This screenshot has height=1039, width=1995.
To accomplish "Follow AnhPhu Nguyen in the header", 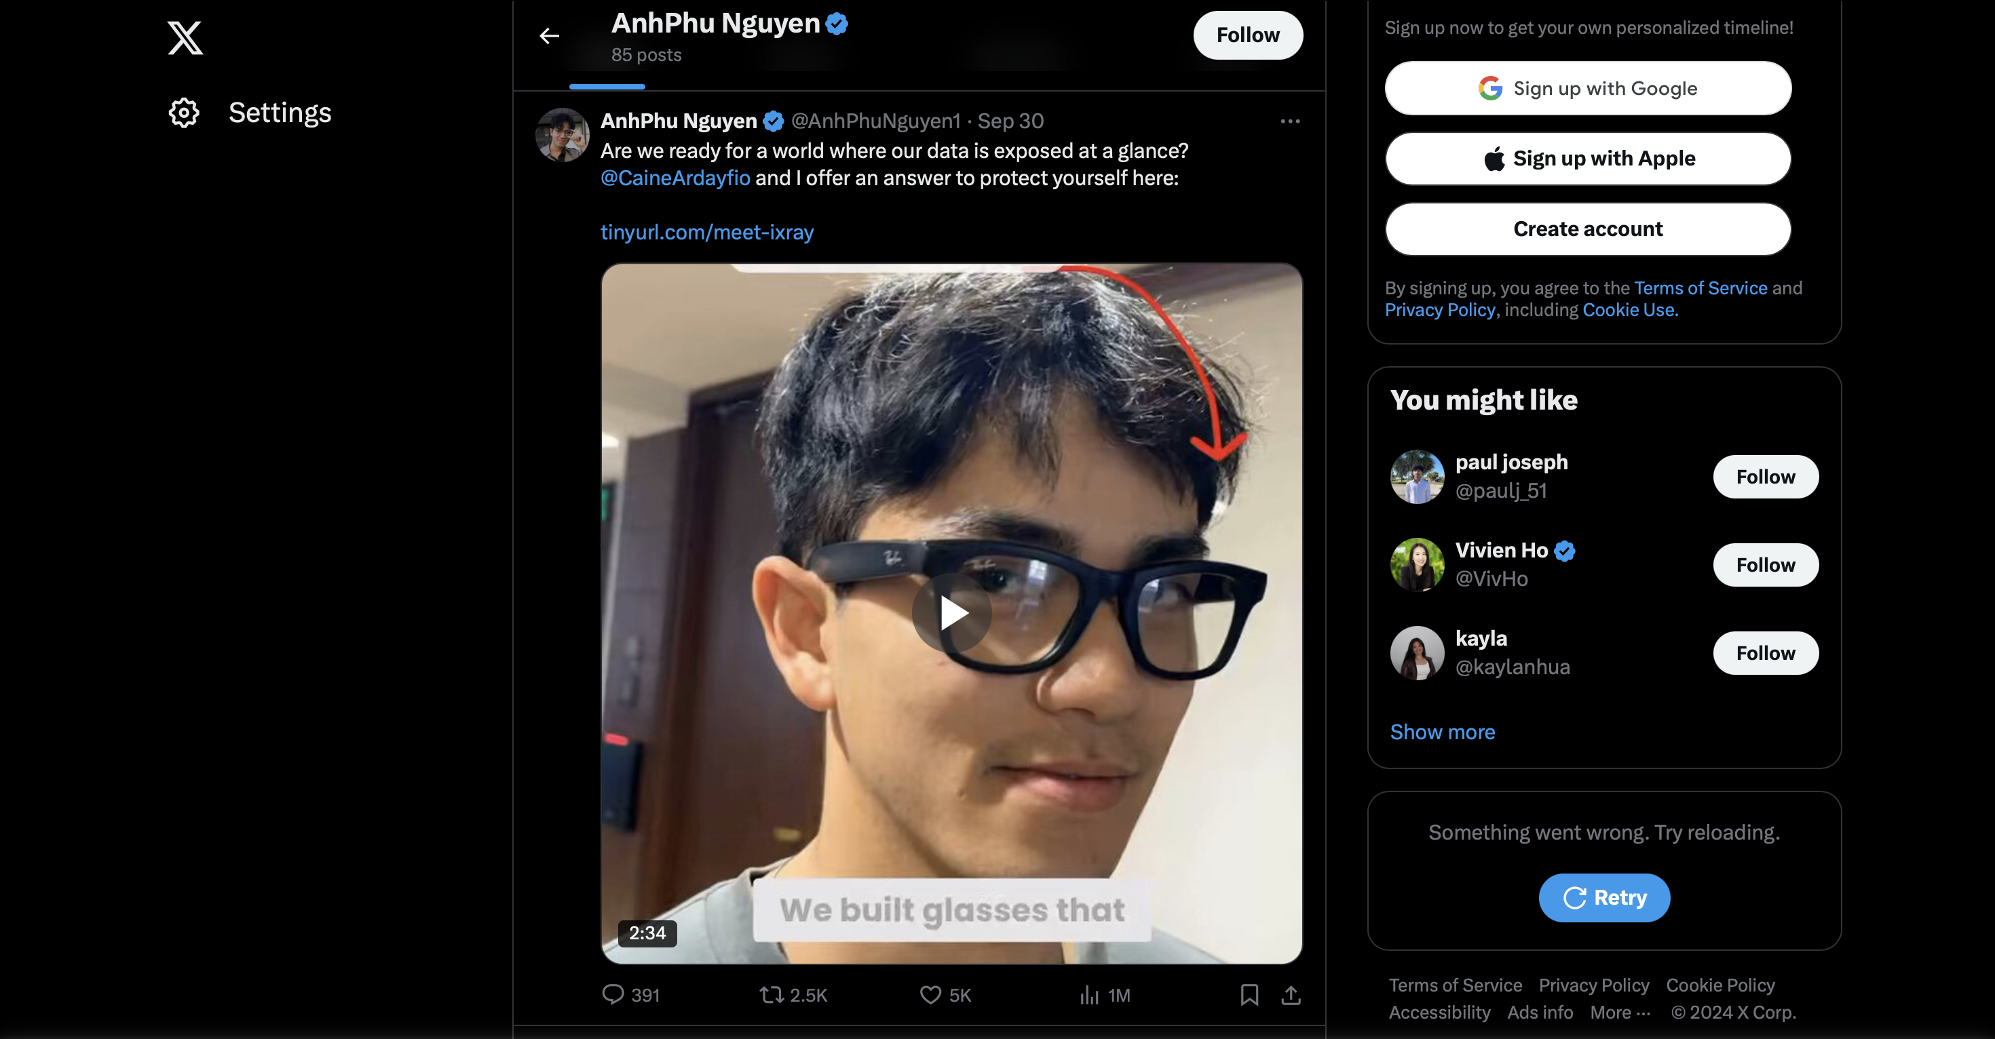I will point(1247,36).
